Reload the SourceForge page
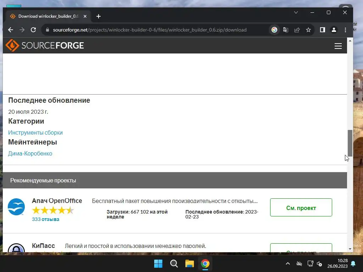The height and width of the screenshot is (272, 363). point(33,30)
